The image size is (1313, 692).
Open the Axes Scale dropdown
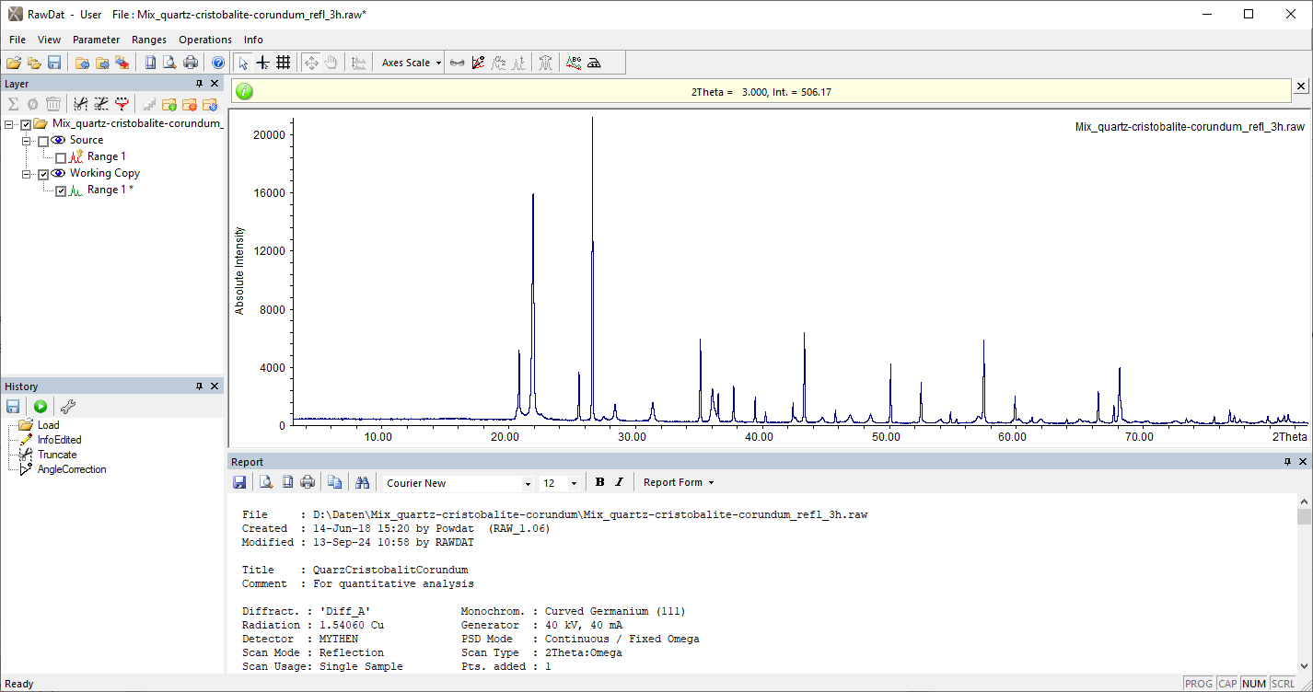(x=412, y=63)
